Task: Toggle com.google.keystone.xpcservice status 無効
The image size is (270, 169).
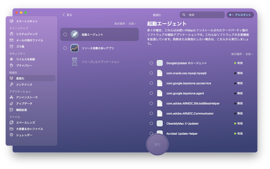Action: click(x=238, y=83)
